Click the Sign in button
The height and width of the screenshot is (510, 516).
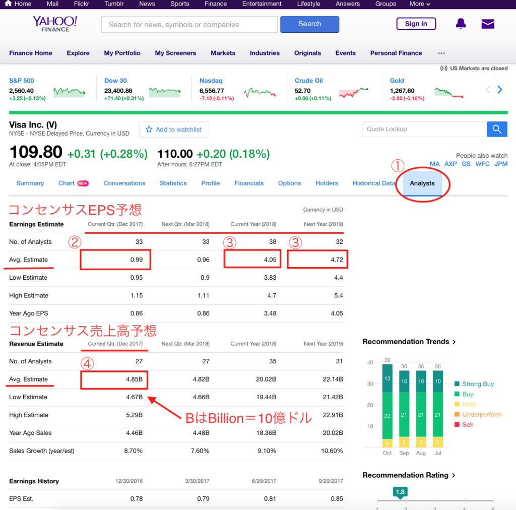coord(416,24)
